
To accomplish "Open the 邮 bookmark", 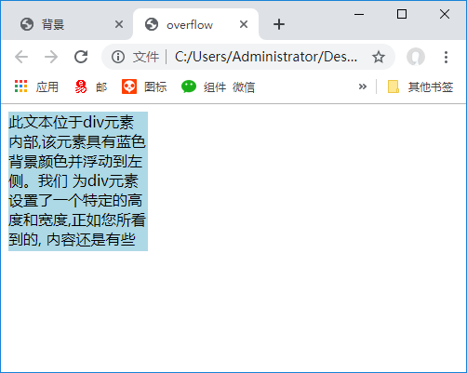I will pyautogui.click(x=91, y=87).
